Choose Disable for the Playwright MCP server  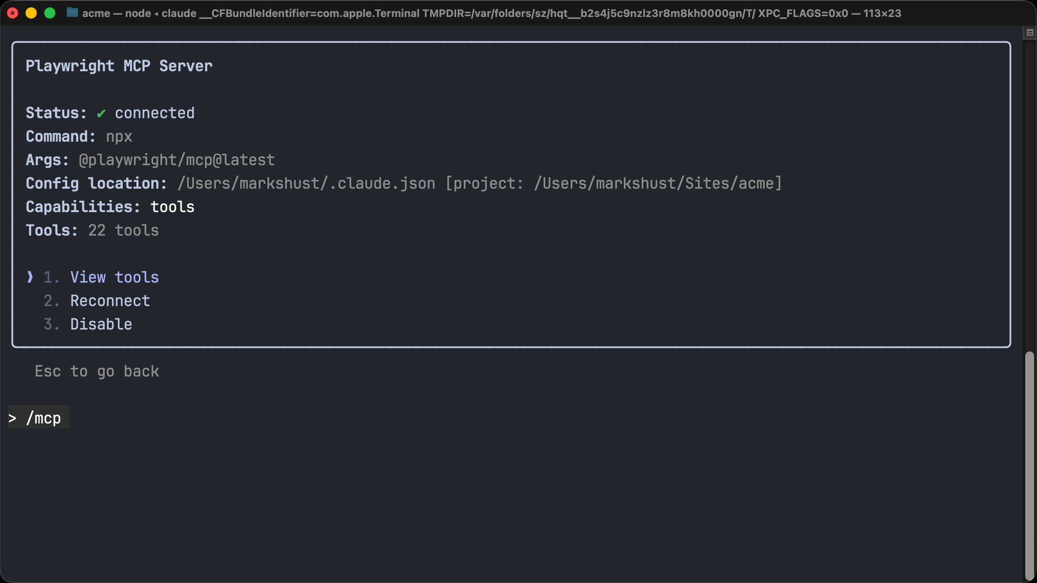click(x=101, y=324)
